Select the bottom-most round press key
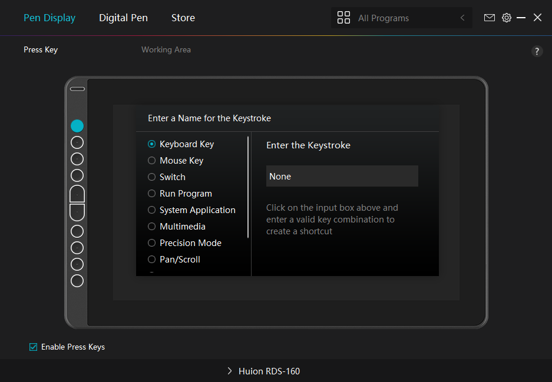Image resolution: width=552 pixels, height=382 pixels. click(x=77, y=281)
